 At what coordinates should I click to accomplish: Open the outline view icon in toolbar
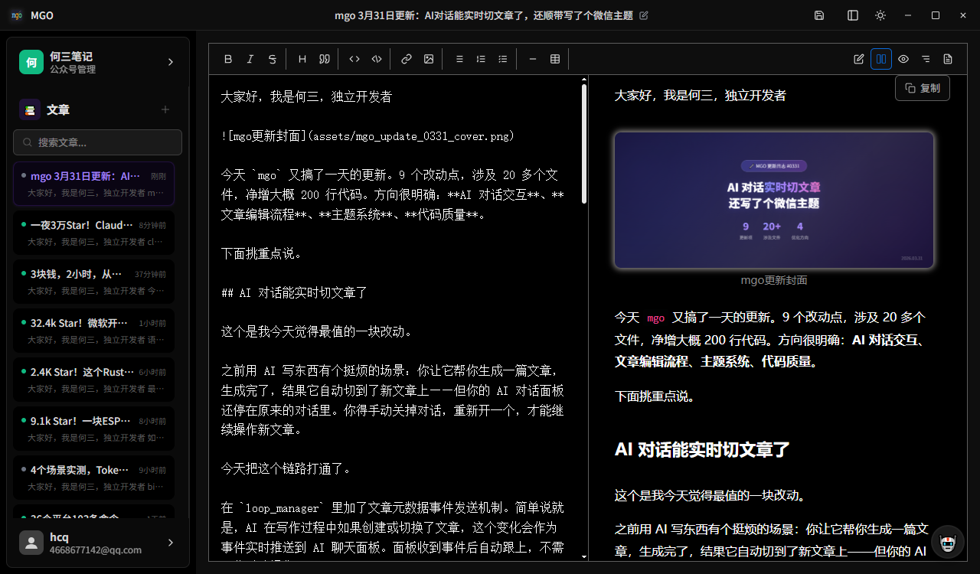(926, 59)
